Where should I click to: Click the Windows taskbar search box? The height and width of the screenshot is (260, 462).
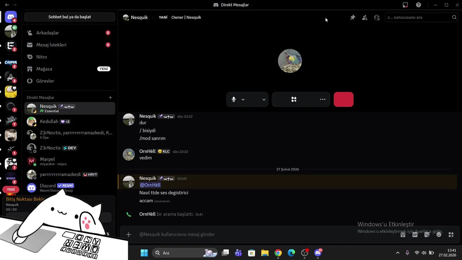click(x=185, y=253)
